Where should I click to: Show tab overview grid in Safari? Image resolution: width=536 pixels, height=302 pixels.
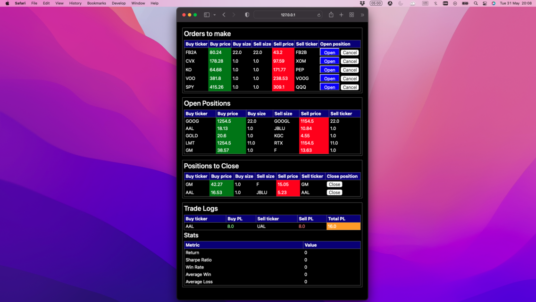click(x=351, y=15)
